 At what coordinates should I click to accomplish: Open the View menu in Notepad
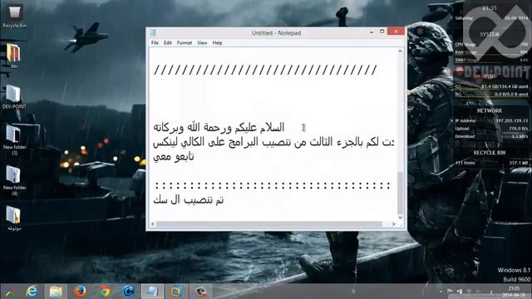tap(202, 42)
